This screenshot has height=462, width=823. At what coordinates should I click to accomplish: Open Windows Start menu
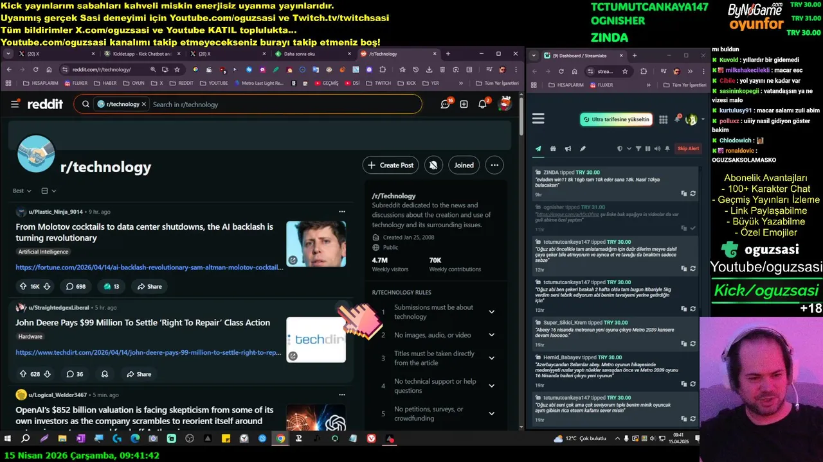[8, 439]
